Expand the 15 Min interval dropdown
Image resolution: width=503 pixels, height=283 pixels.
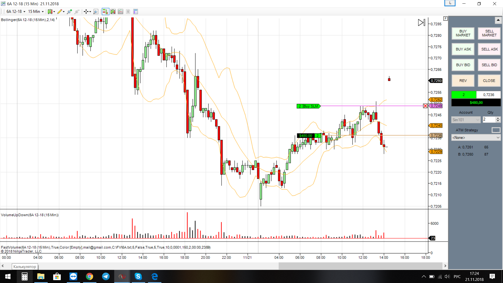[x=36, y=12]
